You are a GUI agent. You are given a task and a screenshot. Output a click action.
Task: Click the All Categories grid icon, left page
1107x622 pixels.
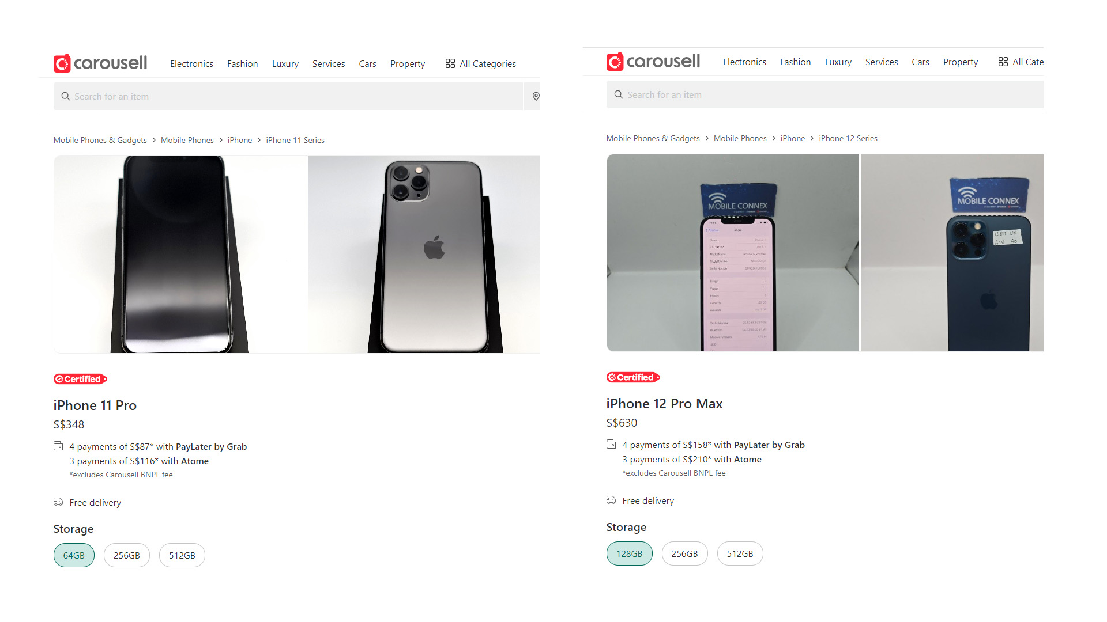tap(450, 63)
